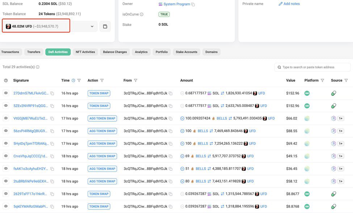This screenshot has width=353, height=213.
Task: Expand the 1+ sources in the $66.02 row
Action: 341,118
